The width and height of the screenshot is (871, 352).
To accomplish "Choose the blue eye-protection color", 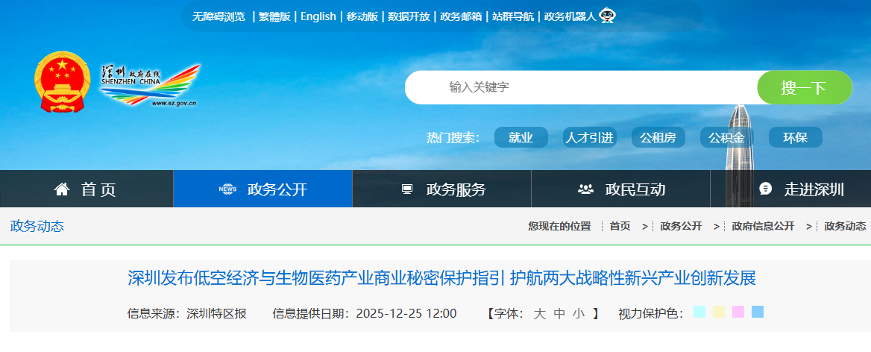I will tap(758, 312).
